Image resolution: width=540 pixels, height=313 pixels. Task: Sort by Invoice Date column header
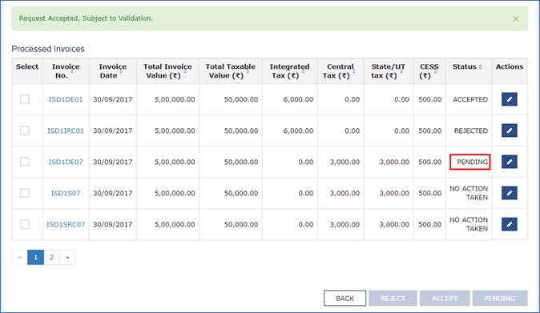pyautogui.click(x=113, y=71)
